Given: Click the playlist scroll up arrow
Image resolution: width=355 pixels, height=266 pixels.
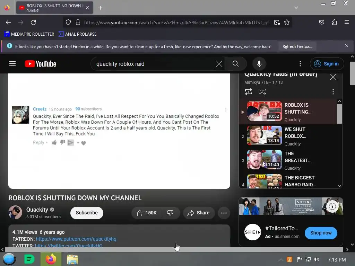Looking at the screenshot, I should point(339,101).
